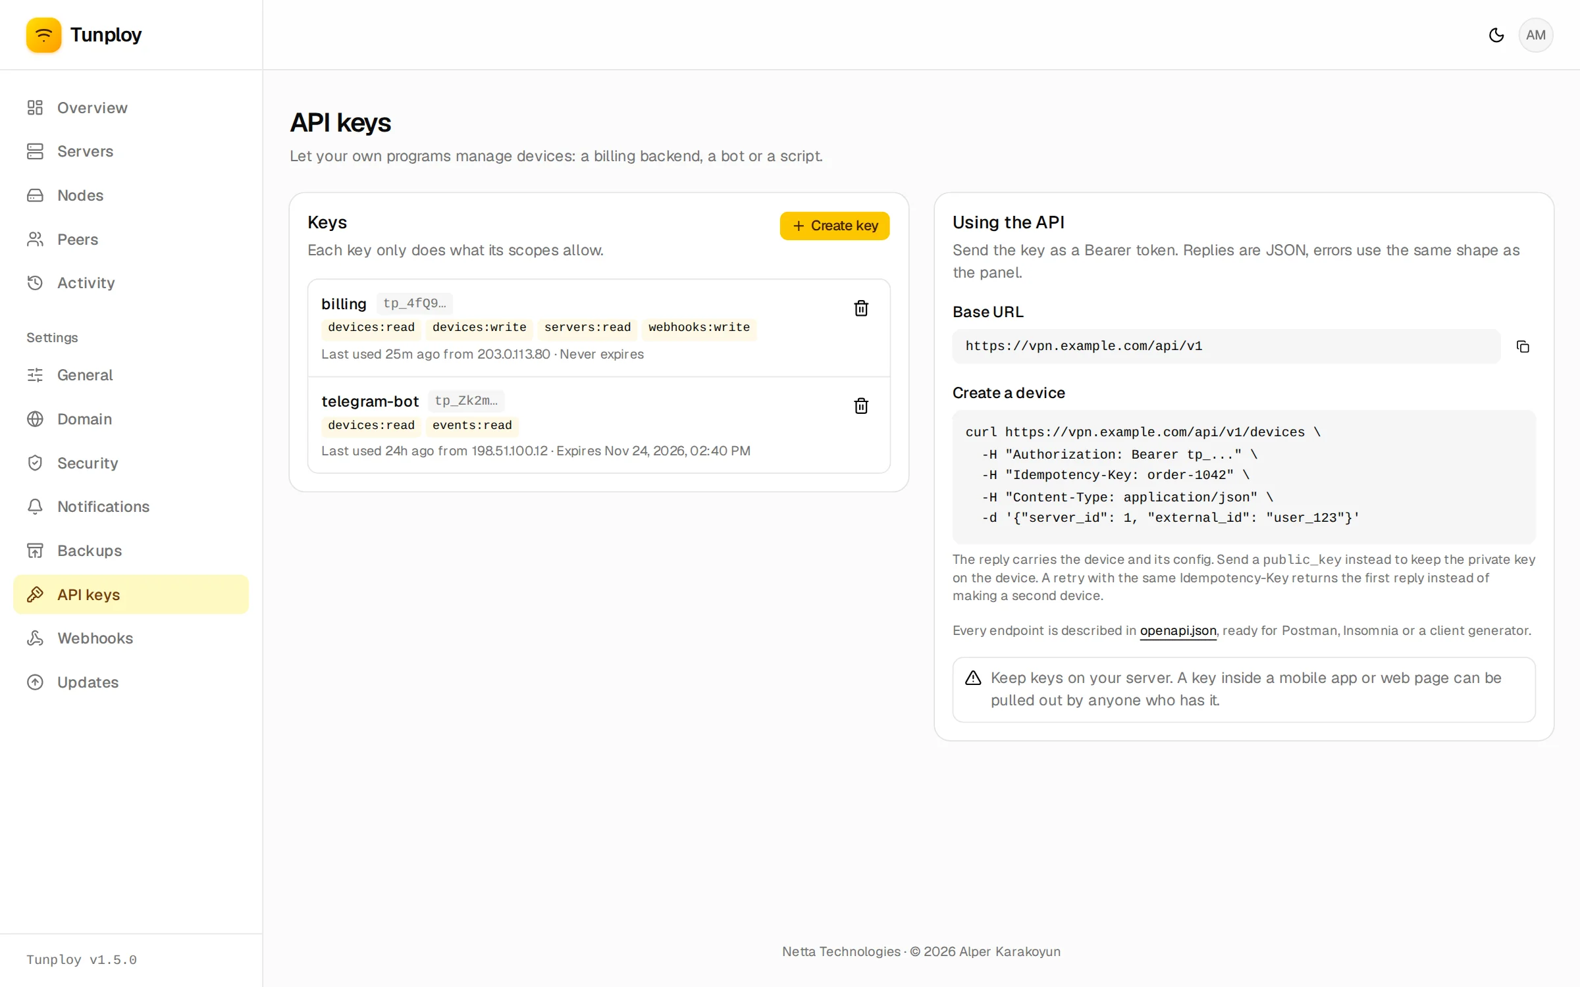Click the devices:write scope tag

tap(479, 328)
